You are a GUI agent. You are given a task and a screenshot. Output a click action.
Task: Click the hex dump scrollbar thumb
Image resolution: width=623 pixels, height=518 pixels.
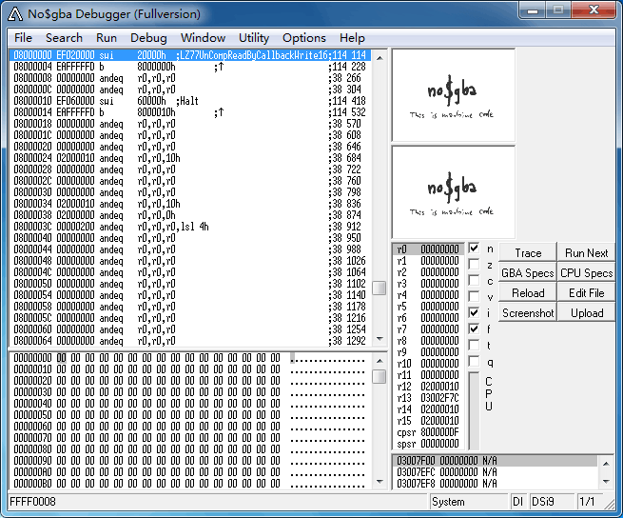(380, 376)
